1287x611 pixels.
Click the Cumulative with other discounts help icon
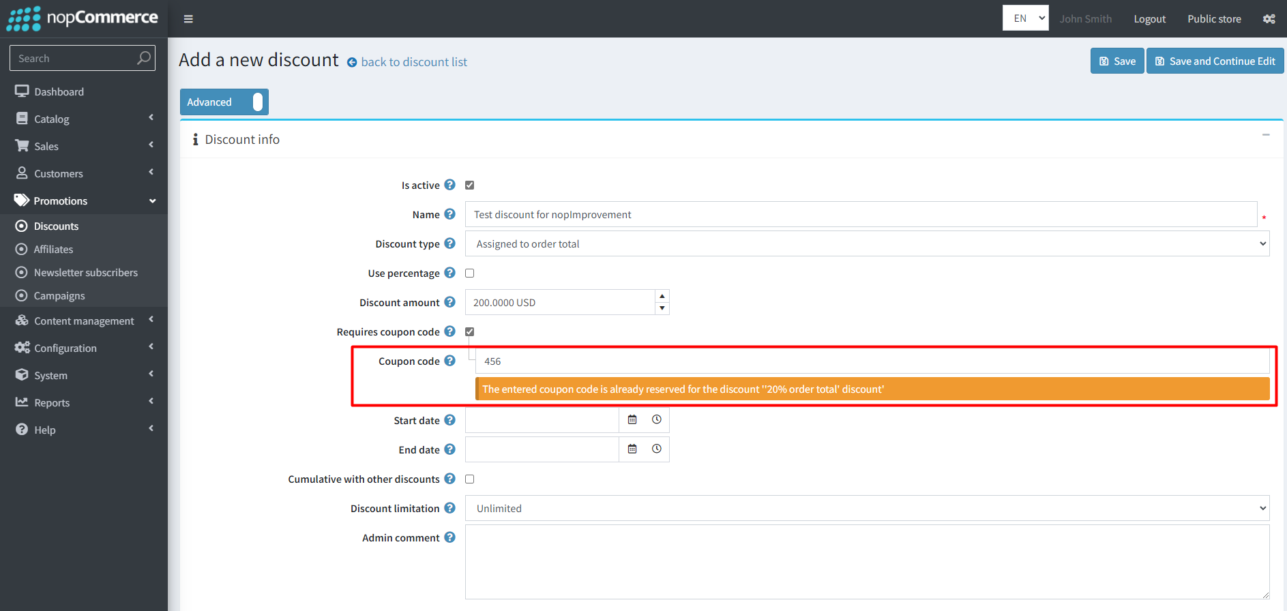pos(449,479)
